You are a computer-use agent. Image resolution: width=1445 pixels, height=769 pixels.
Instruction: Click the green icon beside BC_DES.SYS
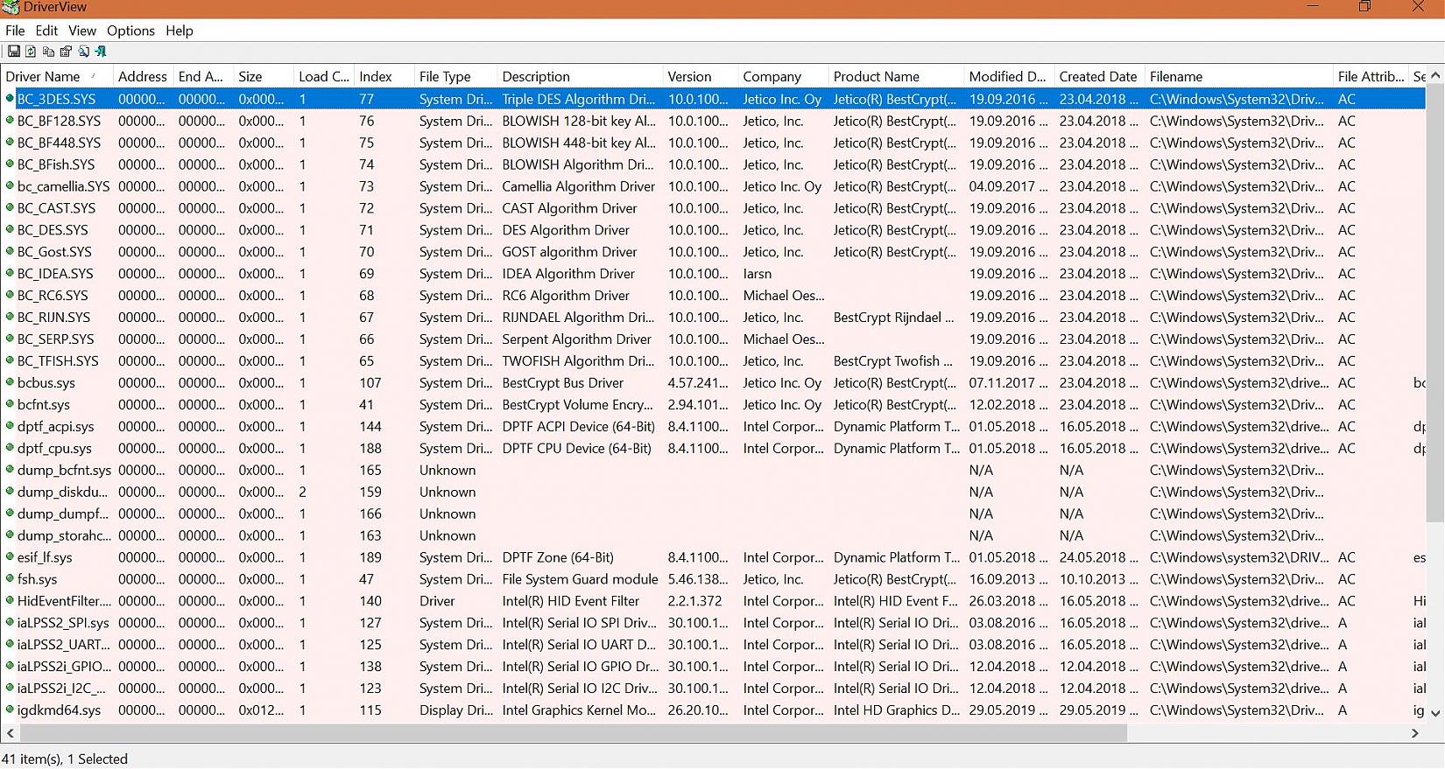point(11,230)
